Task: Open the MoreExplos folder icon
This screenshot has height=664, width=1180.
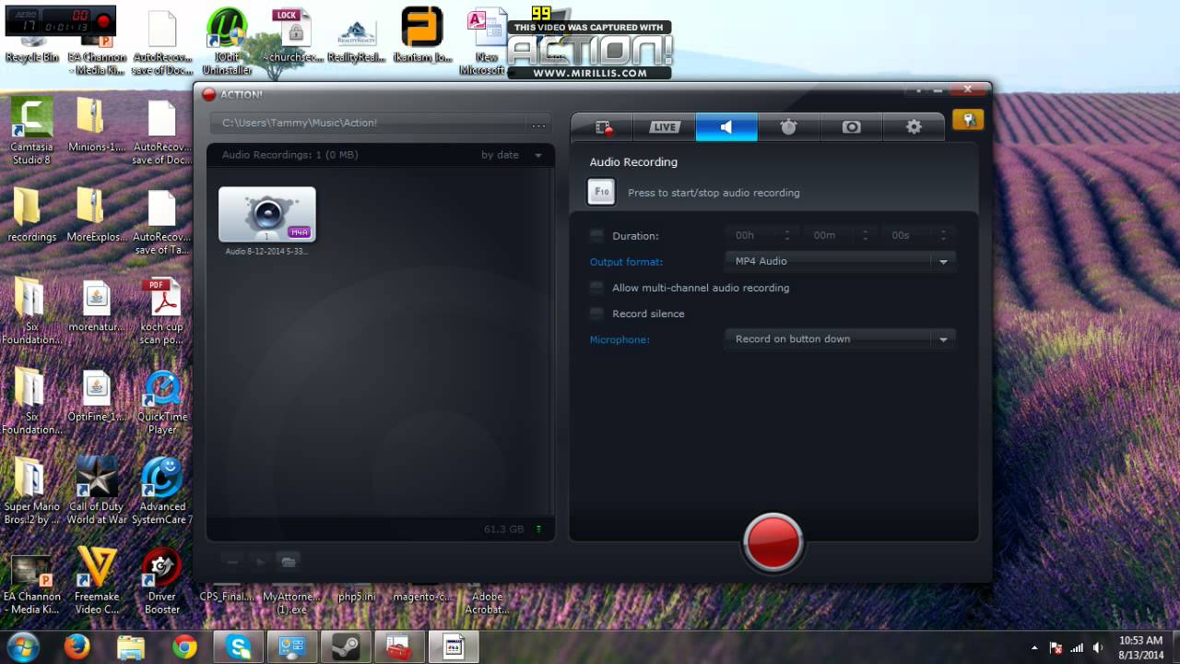Action: 97,214
